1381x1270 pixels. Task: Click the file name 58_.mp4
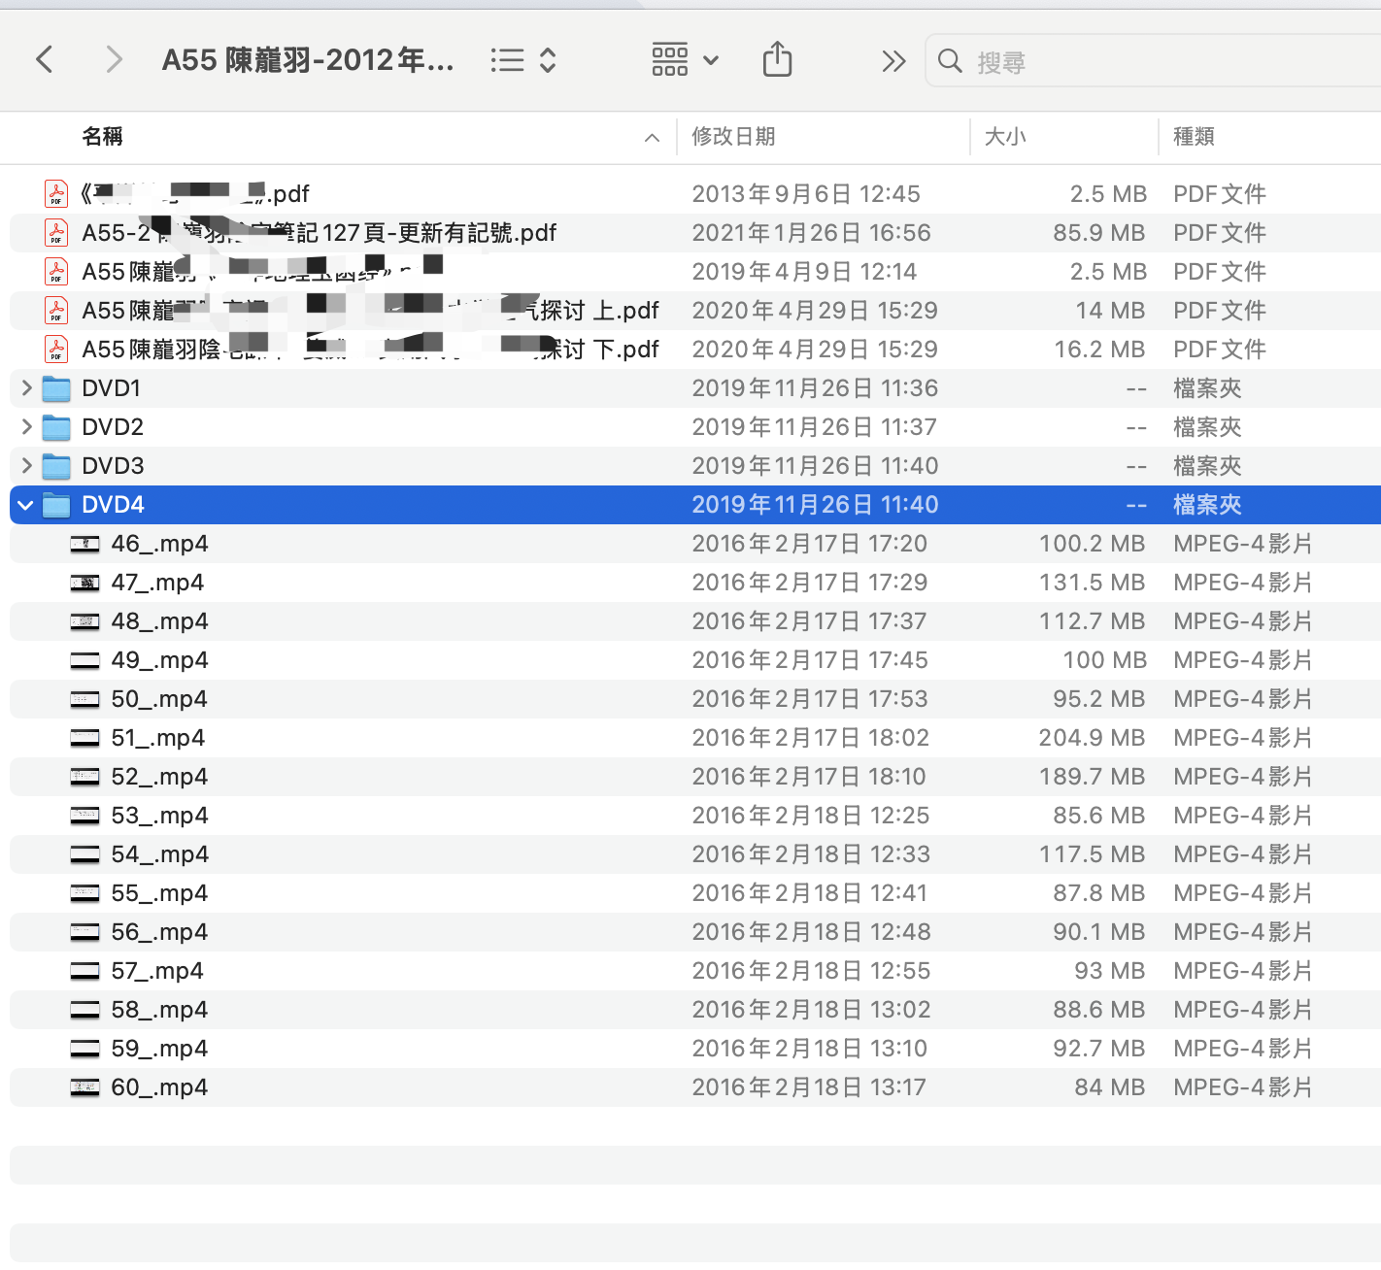click(x=159, y=1010)
